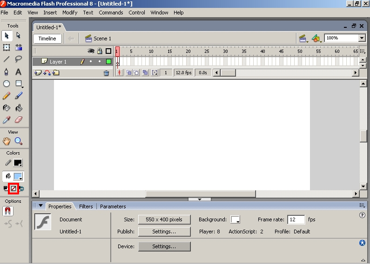Toggle Onion Skin Outlines in timeline
This screenshot has height=264, width=370.
pyautogui.click(x=136, y=73)
